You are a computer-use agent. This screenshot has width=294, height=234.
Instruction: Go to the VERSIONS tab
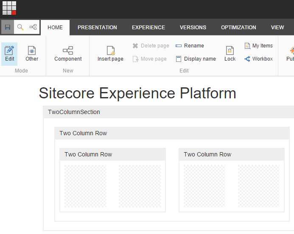[x=193, y=28]
